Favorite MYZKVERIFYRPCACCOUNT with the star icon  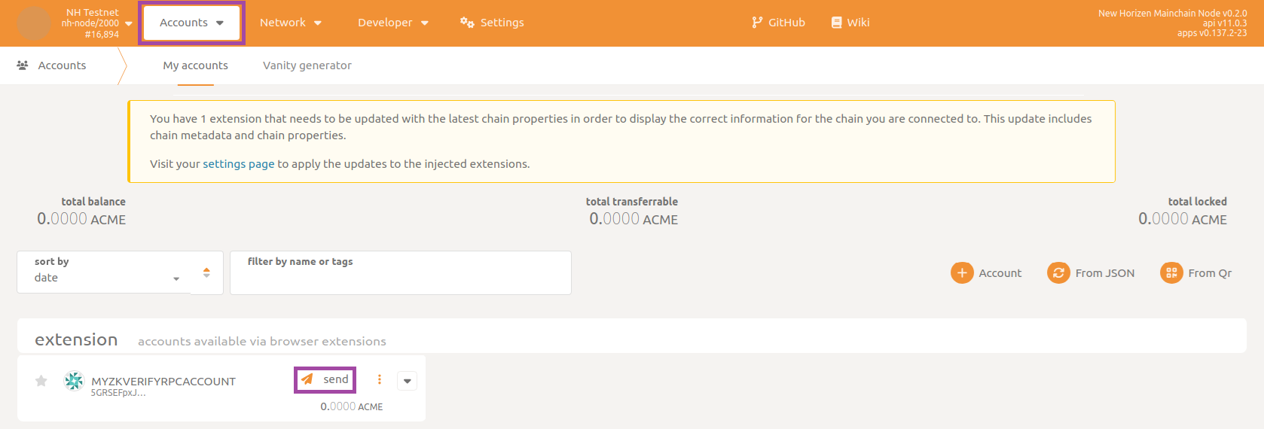[41, 381]
